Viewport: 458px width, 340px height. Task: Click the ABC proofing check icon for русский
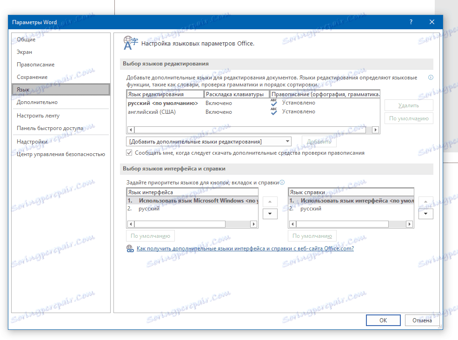274,103
